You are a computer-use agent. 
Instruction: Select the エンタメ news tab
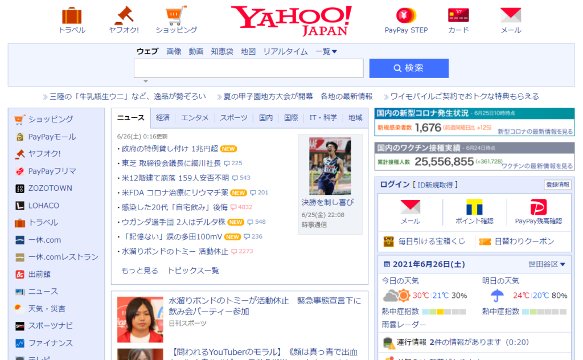[x=195, y=117]
